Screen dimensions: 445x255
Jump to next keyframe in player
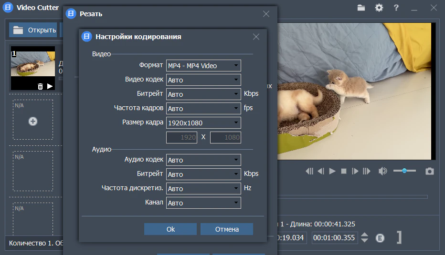366,171
